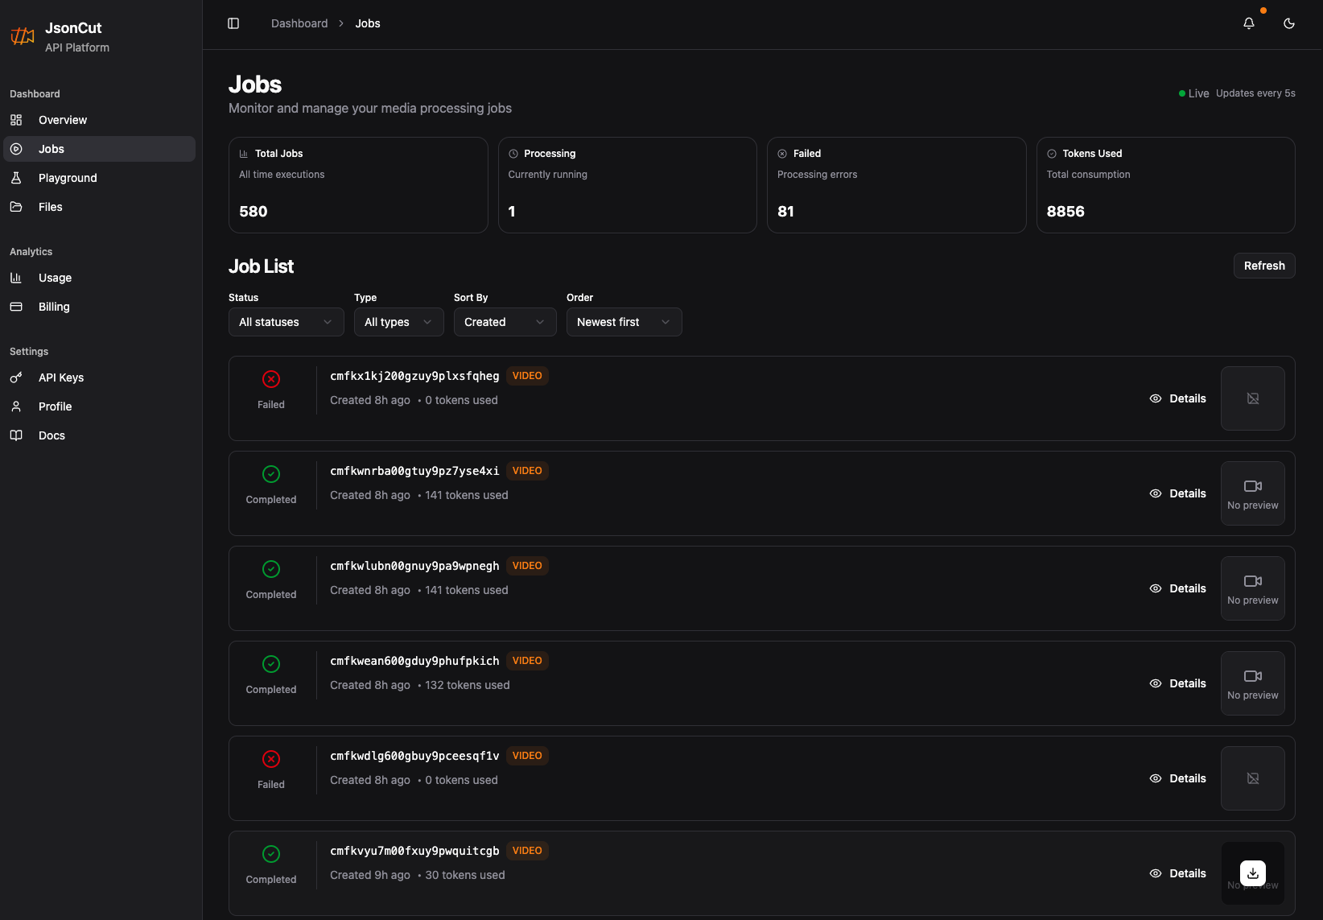Select the Playground flask icon
1323x920 pixels.
[x=17, y=177]
